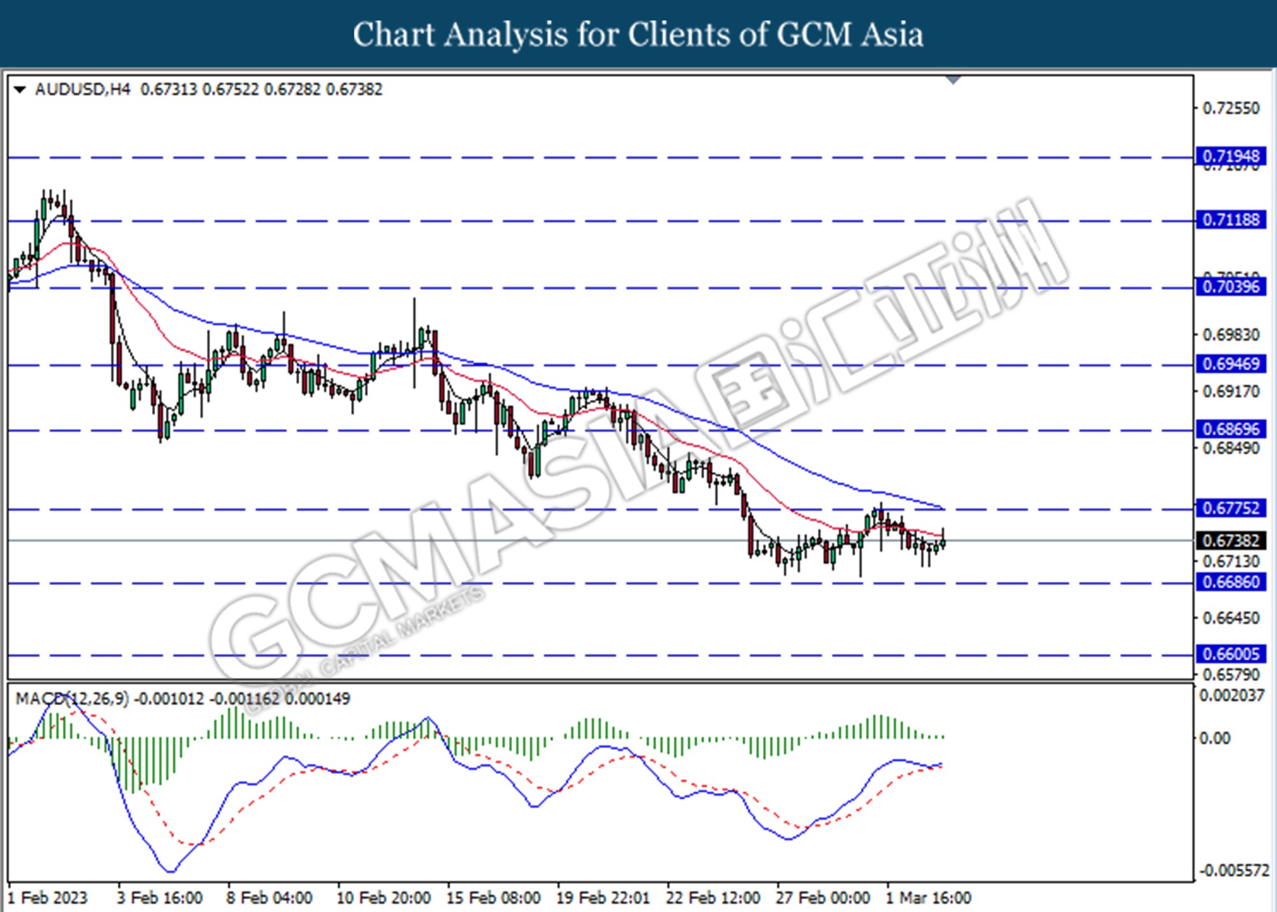Select the 0.70396 price level label
The height and width of the screenshot is (912, 1277).
(1230, 287)
